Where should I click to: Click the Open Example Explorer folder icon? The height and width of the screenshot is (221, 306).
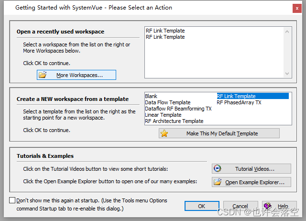pyautogui.click(x=218, y=182)
